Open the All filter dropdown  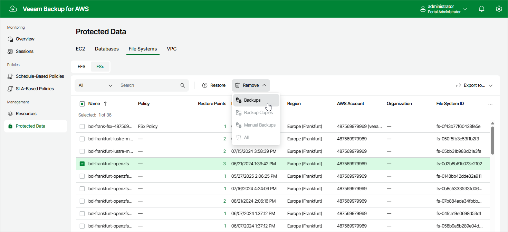(x=96, y=85)
